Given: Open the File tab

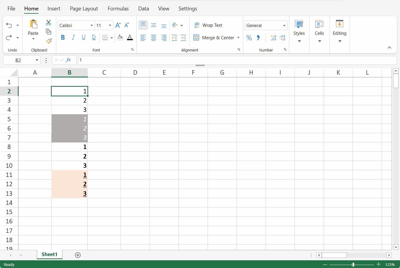Looking at the screenshot, I should pyautogui.click(x=11, y=9).
